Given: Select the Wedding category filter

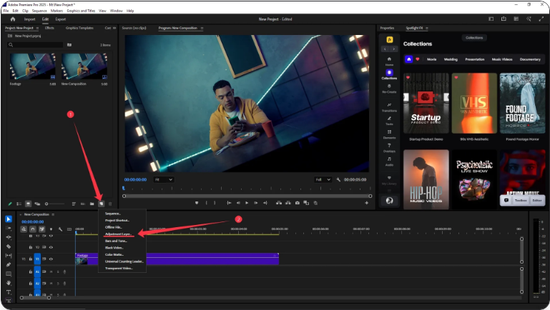Looking at the screenshot, I should [451, 59].
